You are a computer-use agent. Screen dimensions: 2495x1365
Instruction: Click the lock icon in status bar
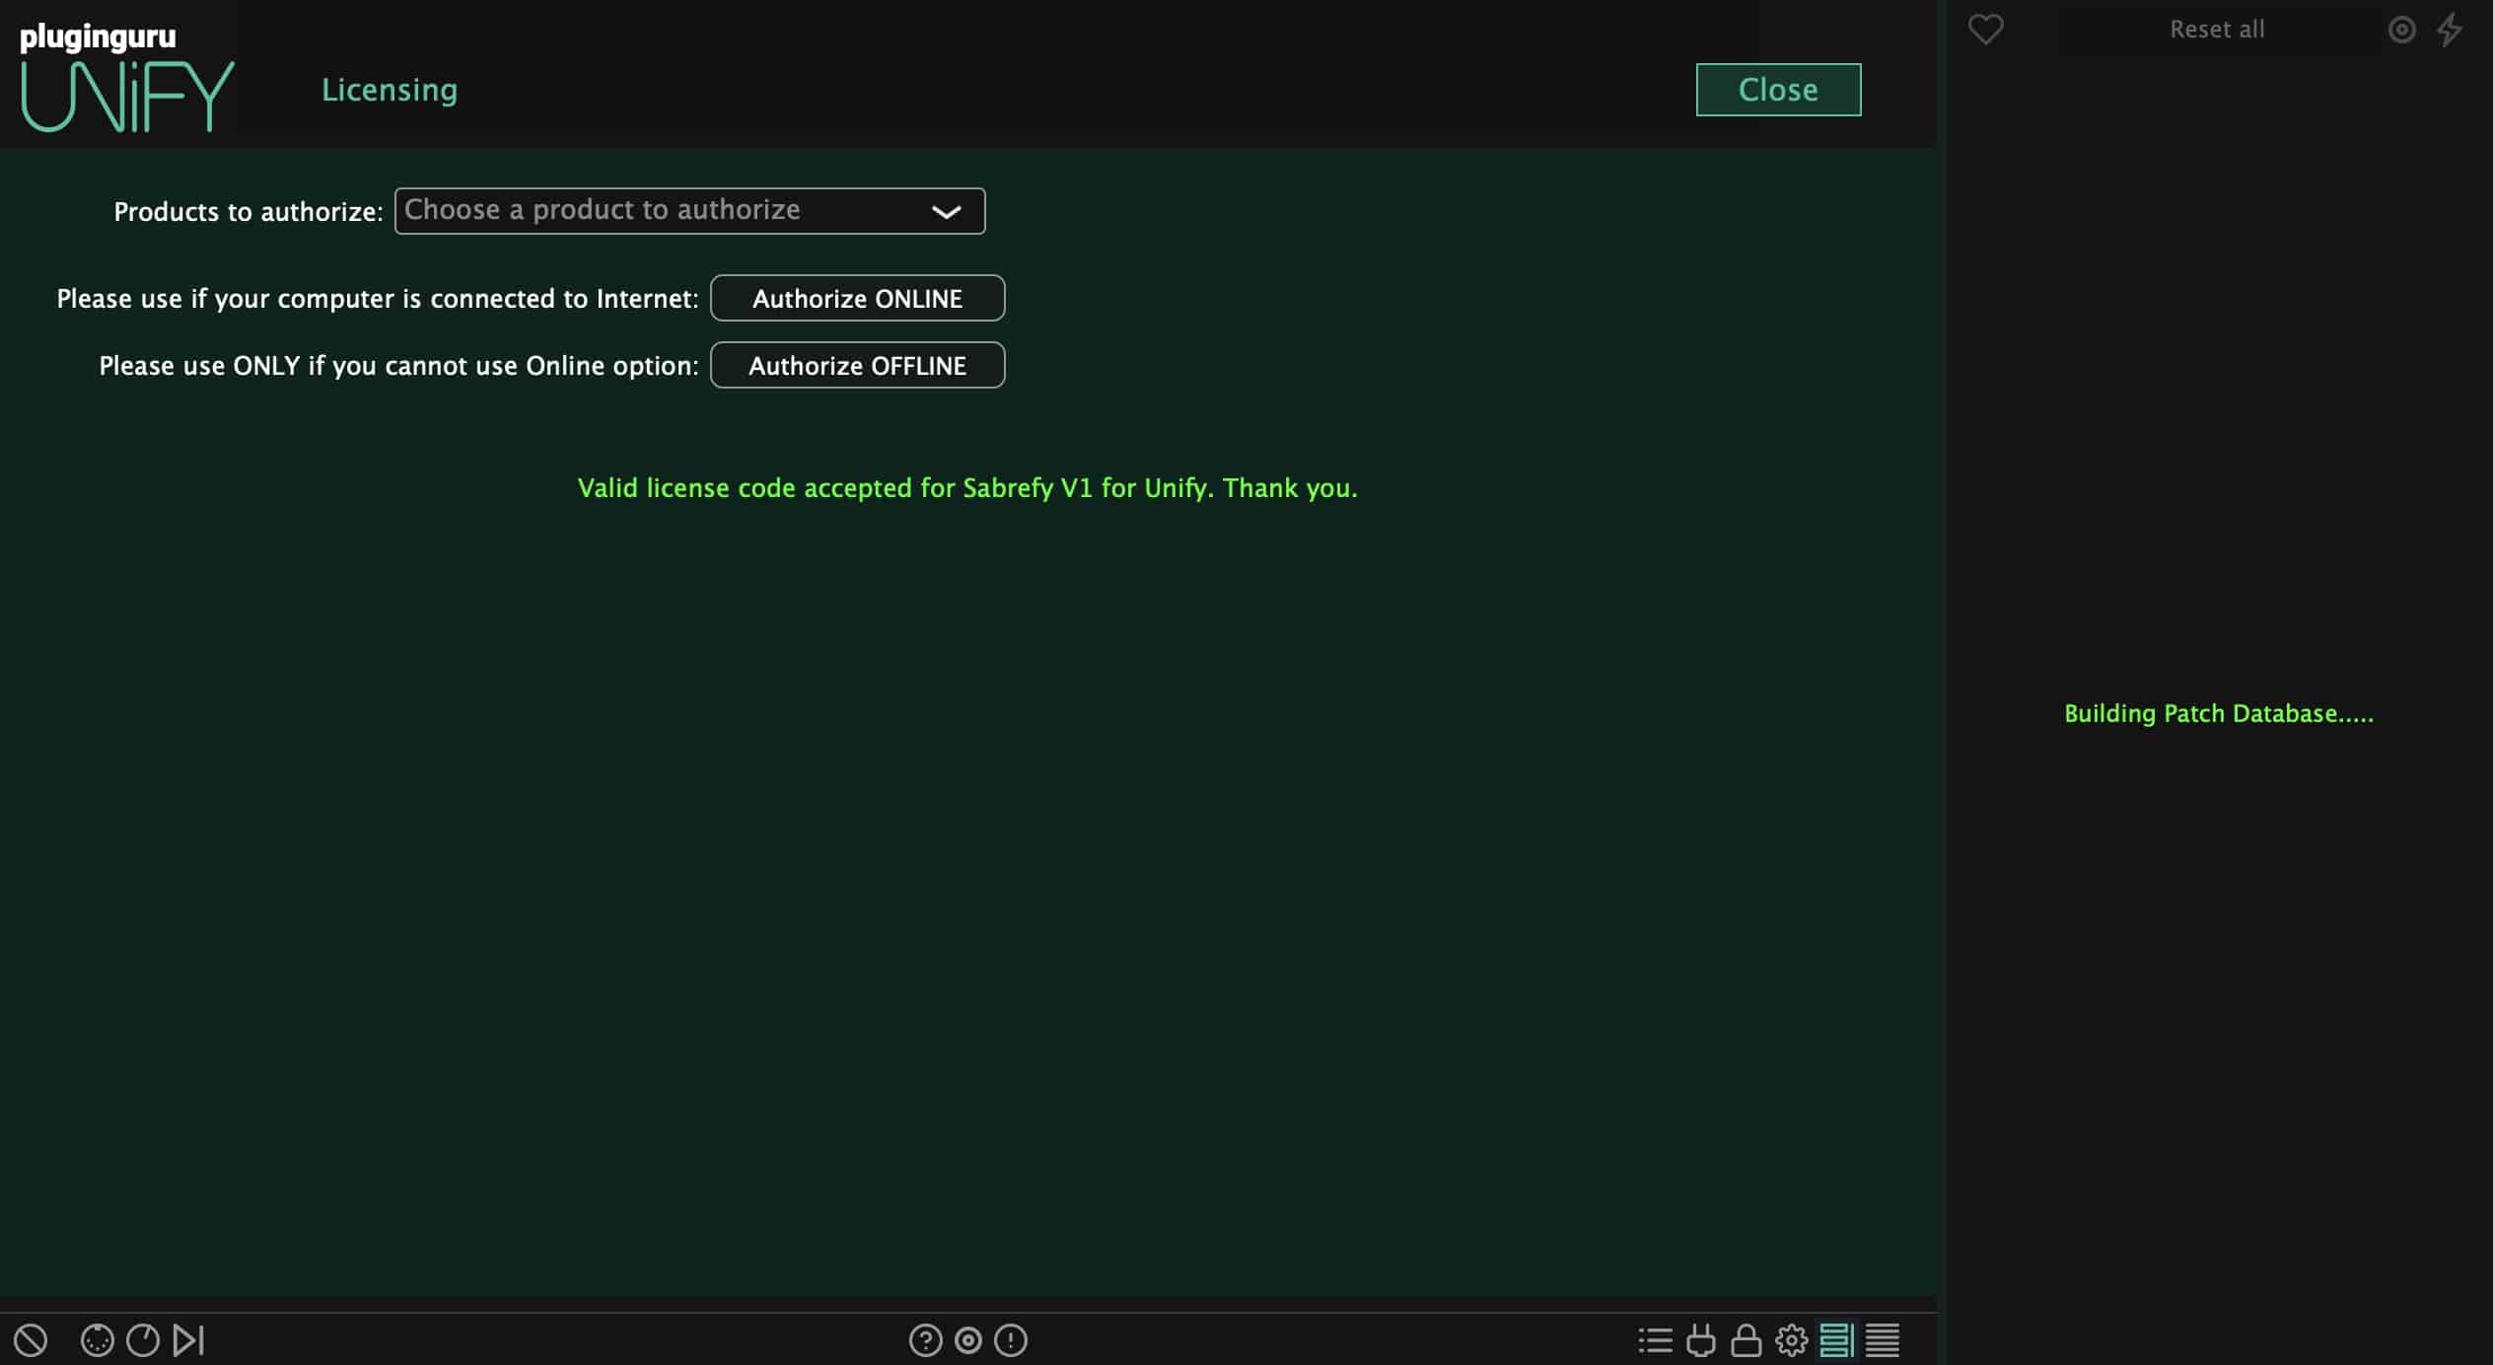click(x=1746, y=1339)
